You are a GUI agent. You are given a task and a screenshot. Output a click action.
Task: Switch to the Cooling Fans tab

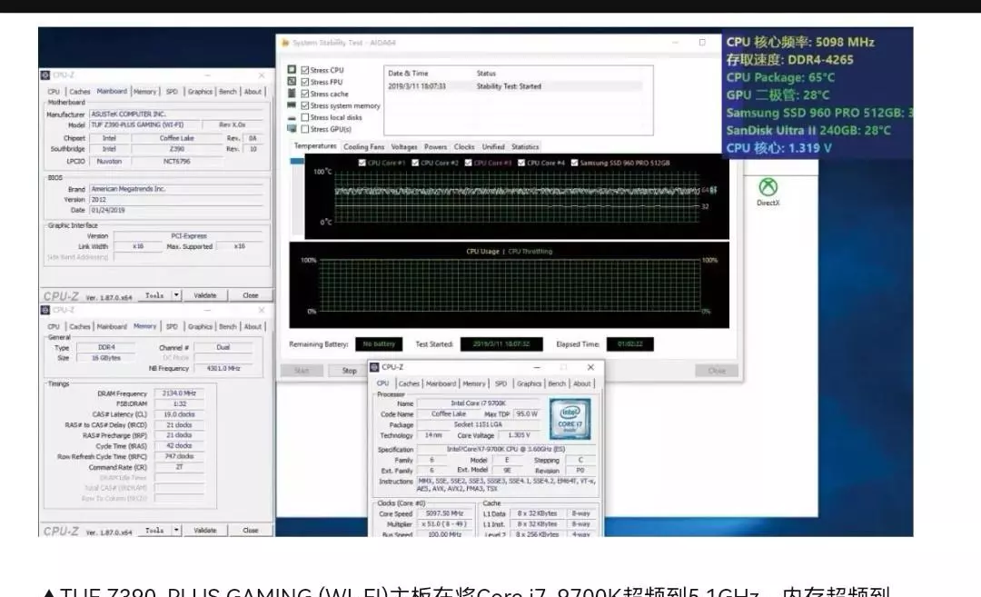coord(363,147)
